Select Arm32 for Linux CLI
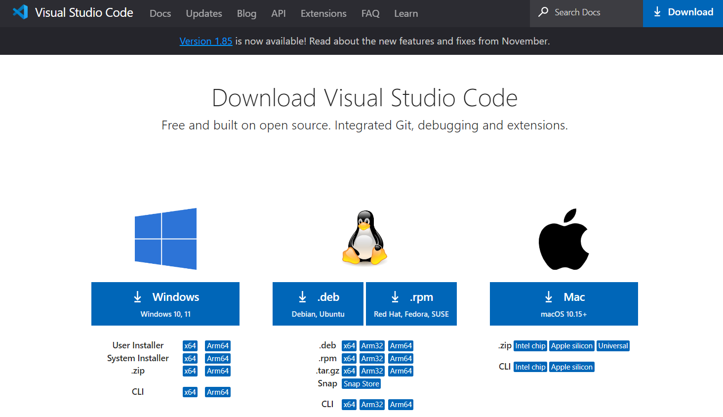 point(372,405)
